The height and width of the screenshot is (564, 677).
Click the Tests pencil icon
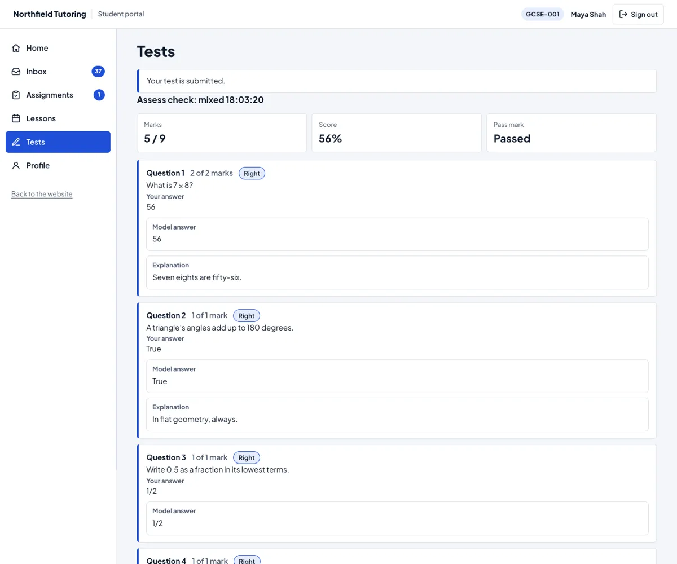pyautogui.click(x=16, y=142)
